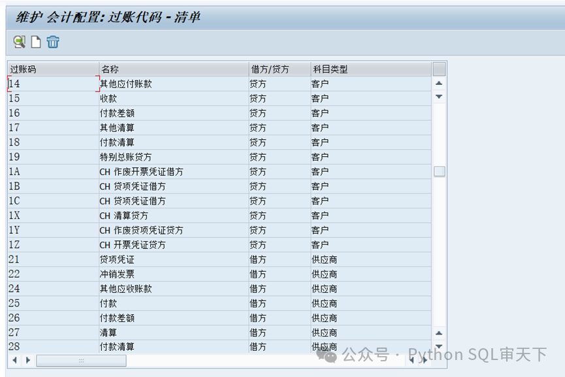Screen dimensions: 565x377
Task: Click the 过账码 column header
Action: click(52, 69)
